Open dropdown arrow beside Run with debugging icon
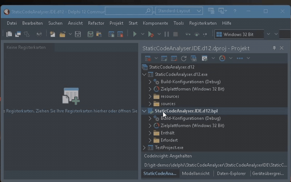Image resolution: width=291 pixels, height=182 pixels. tap(159, 34)
